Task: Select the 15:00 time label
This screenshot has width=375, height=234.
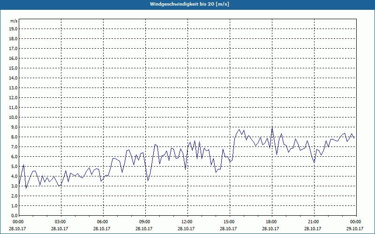Action: click(x=229, y=222)
